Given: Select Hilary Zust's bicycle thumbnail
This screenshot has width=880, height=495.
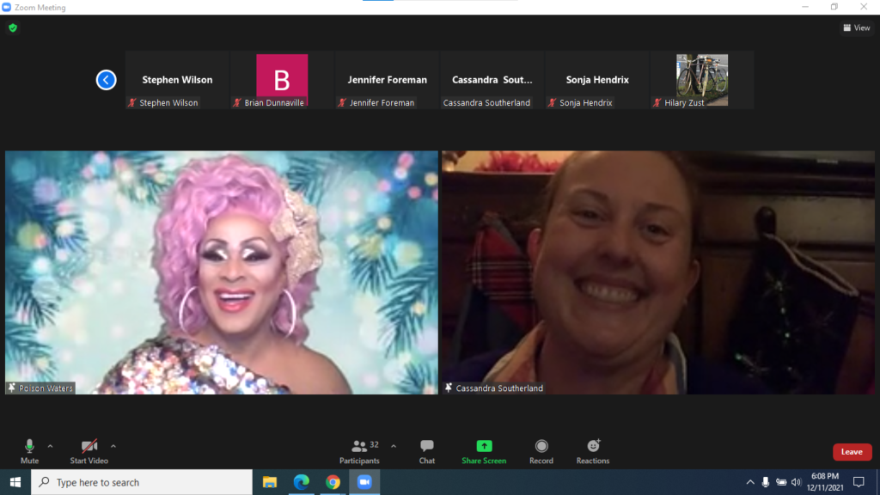Looking at the screenshot, I should [x=702, y=79].
